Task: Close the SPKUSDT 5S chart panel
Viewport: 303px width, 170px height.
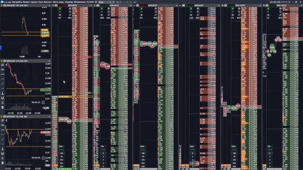Action: [x=49, y=117]
